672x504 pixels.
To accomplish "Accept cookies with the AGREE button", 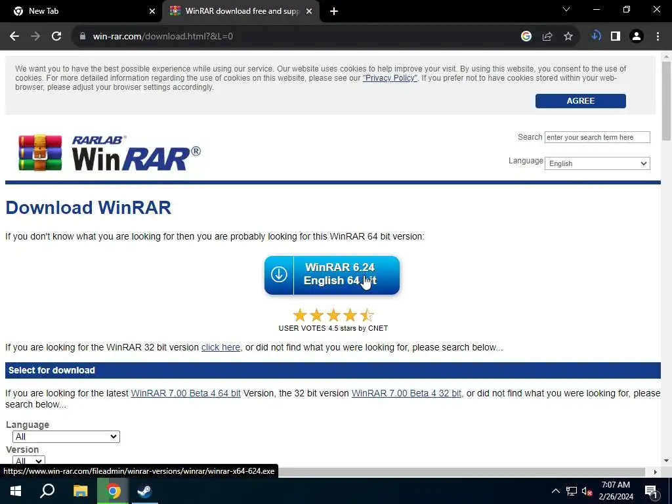I will (580, 100).
